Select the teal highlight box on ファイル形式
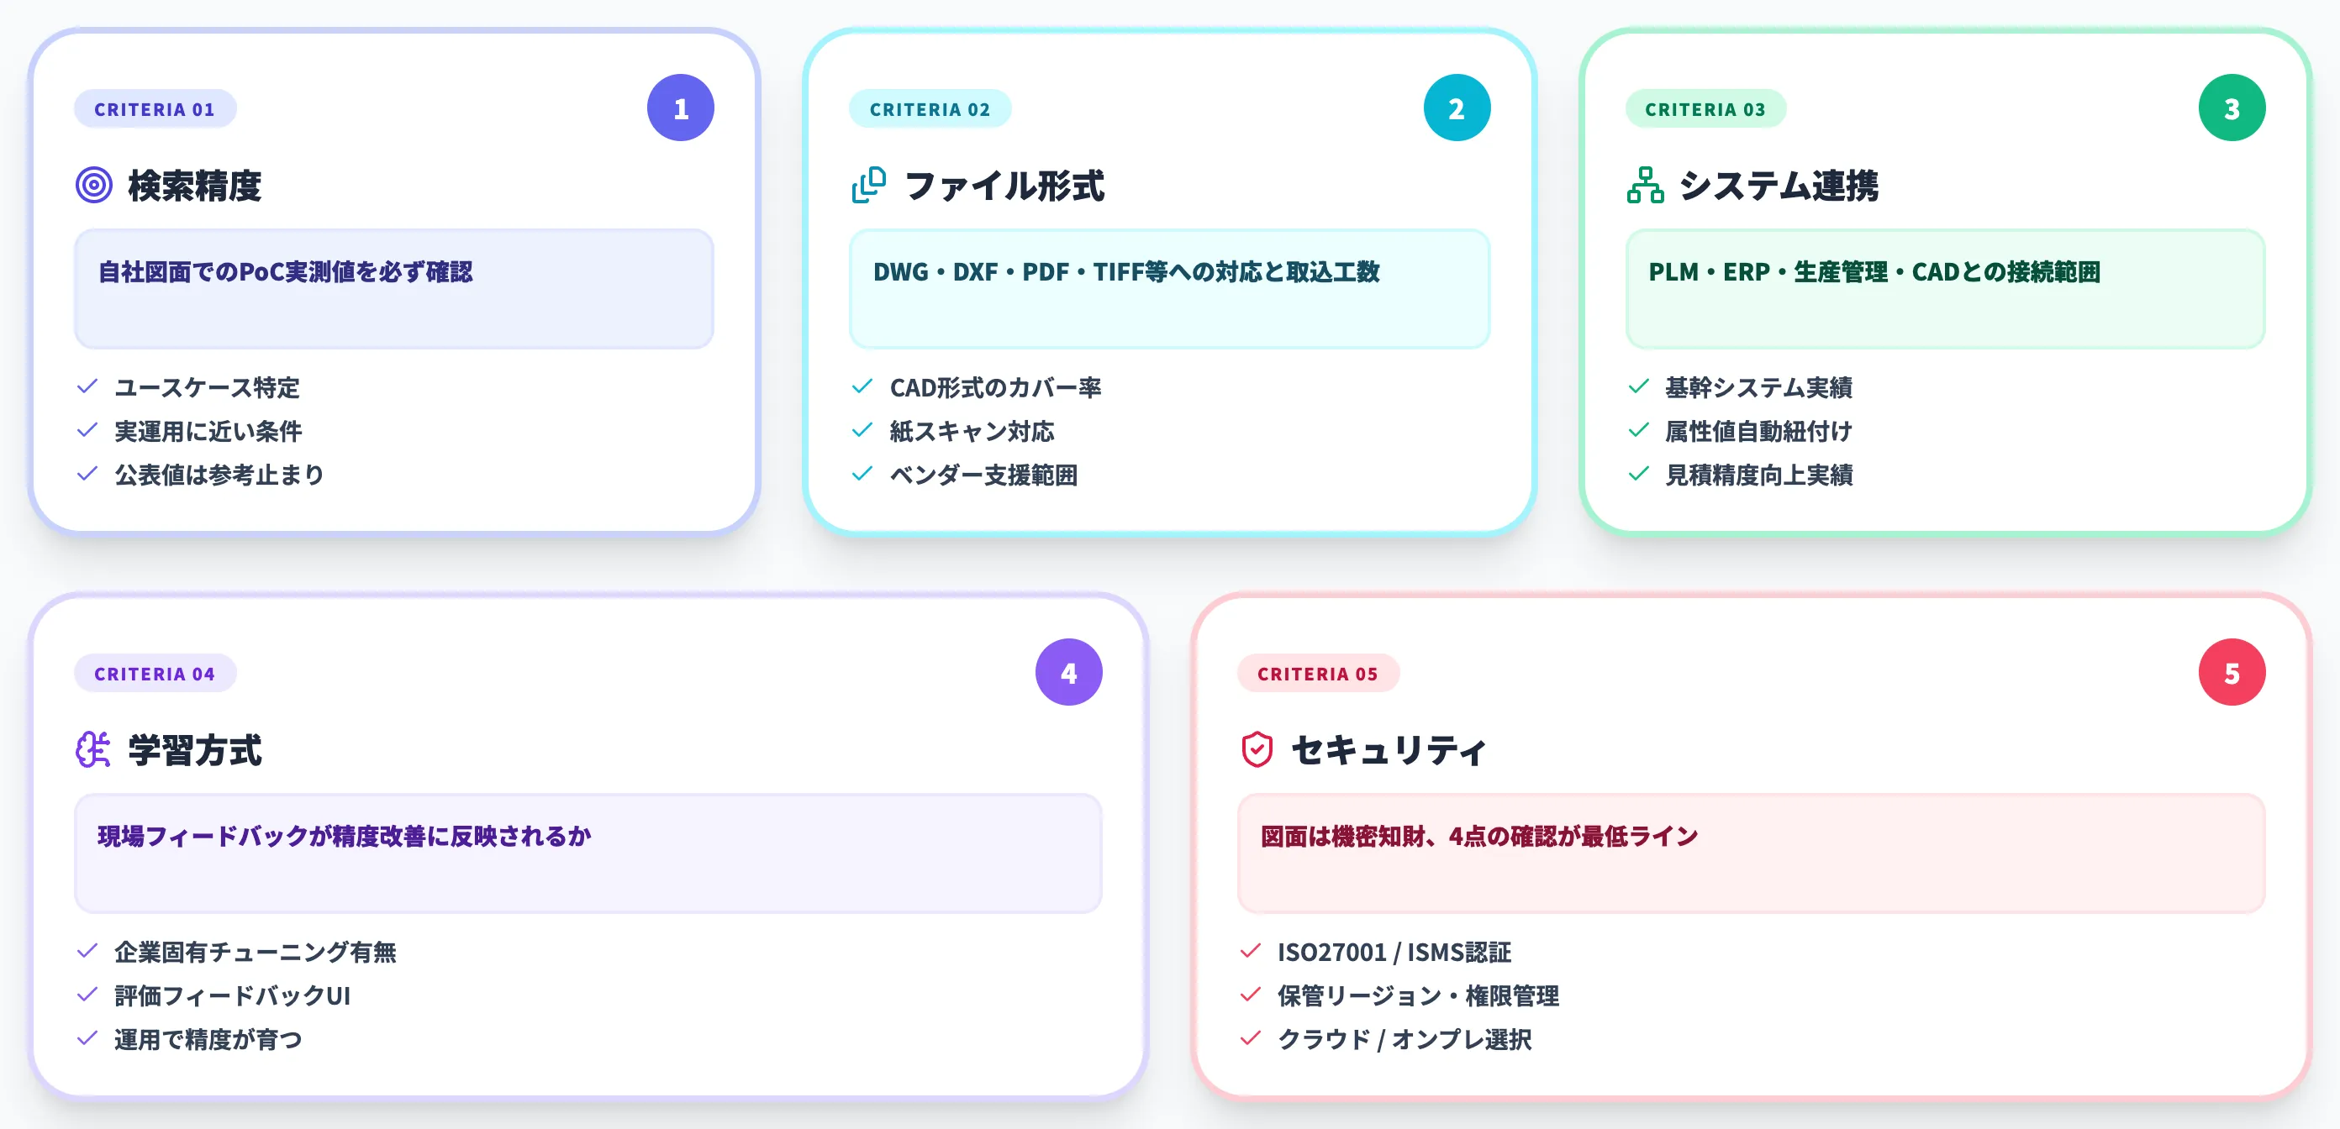2340x1129 pixels. (1169, 289)
